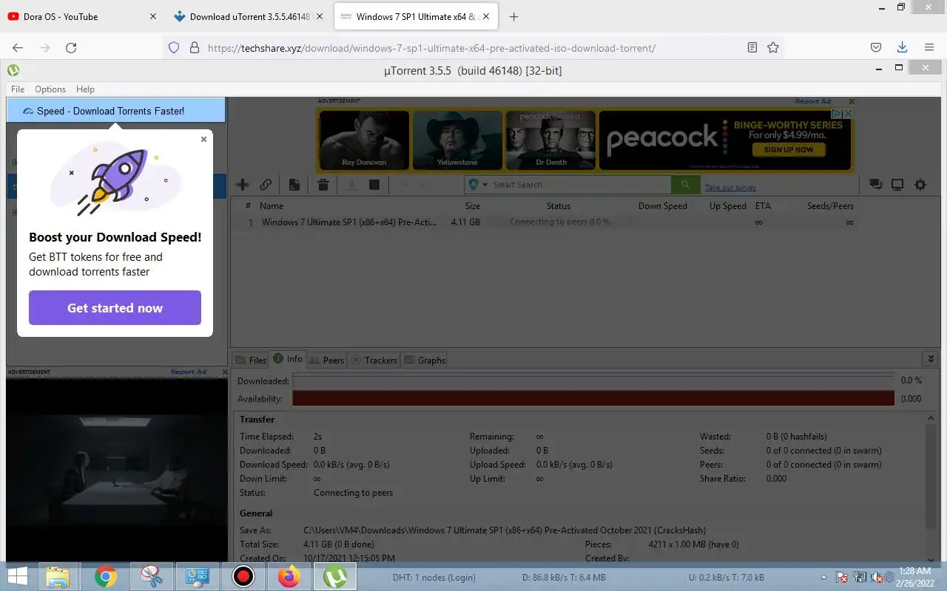
Task: Open the Preferences gear icon
Action: (920, 185)
